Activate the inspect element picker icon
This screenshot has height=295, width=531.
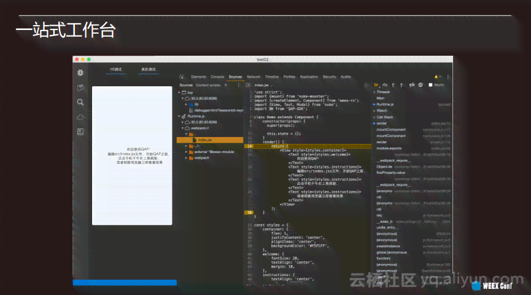pyautogui.click(x=182, y=77)
